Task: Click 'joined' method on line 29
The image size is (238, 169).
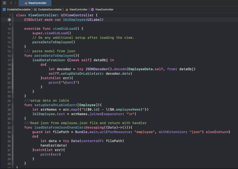Action: [95, 114]
